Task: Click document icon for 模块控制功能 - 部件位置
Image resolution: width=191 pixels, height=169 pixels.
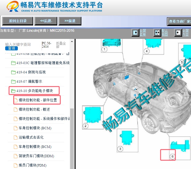Action: coord(16,100)
